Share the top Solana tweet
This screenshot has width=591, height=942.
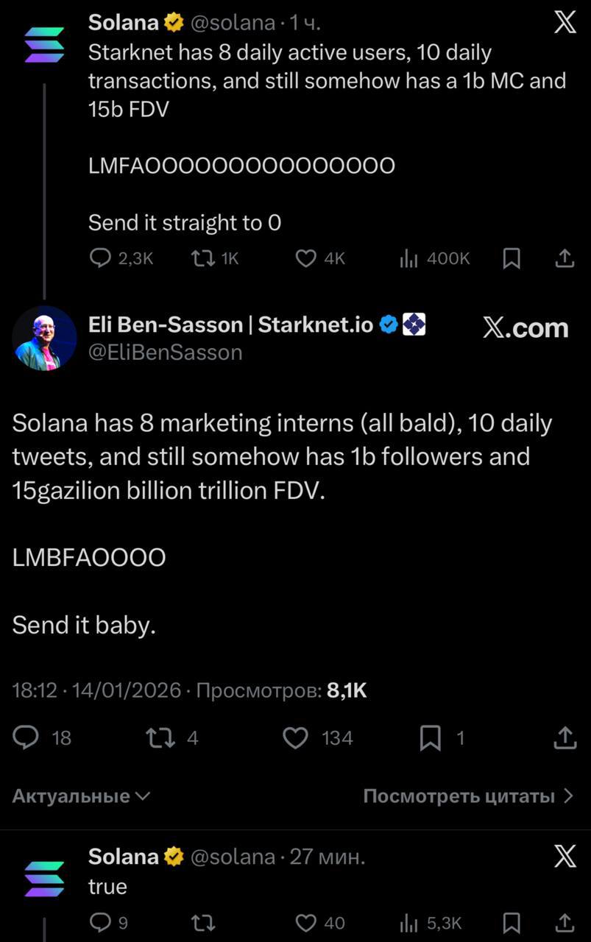coord(565,258)
